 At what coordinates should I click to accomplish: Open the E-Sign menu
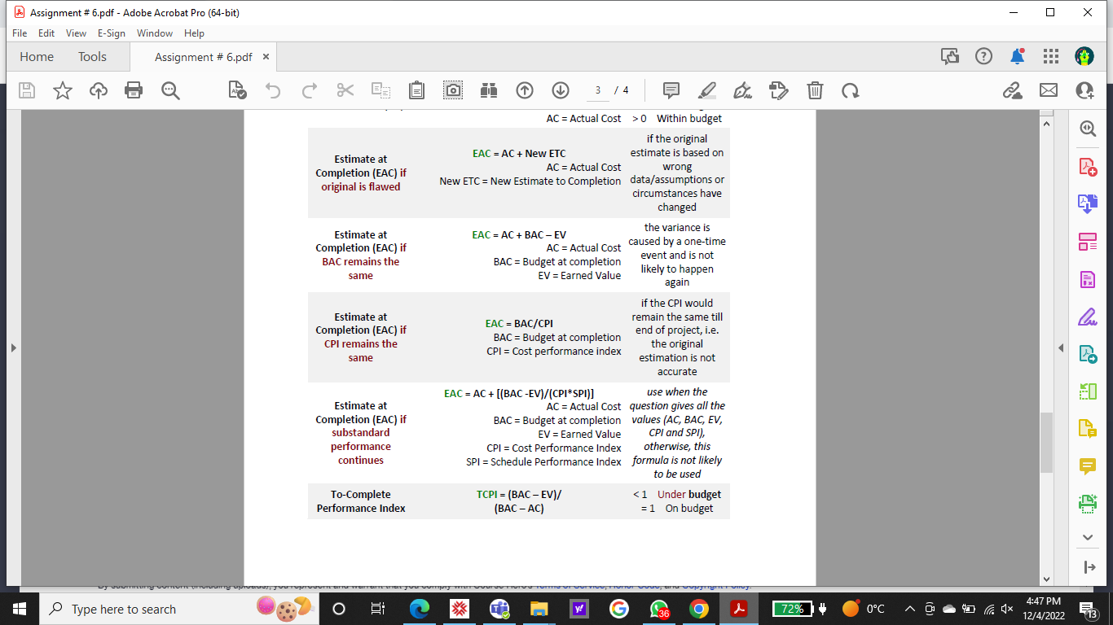point(112,33)
